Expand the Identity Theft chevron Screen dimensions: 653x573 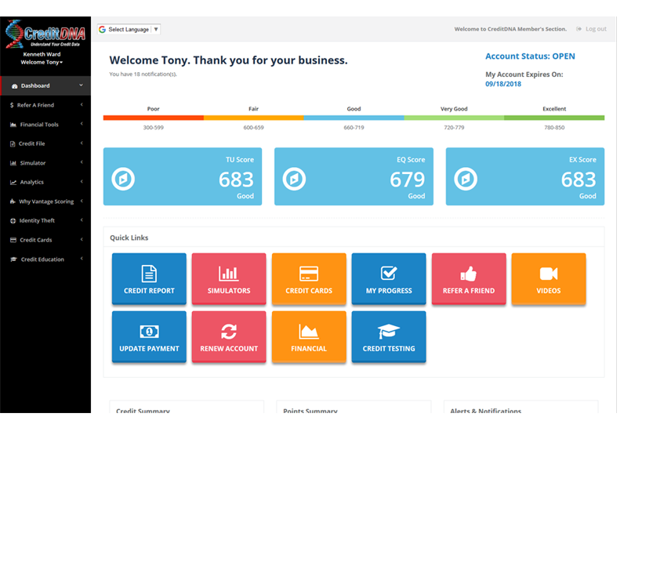tap(82, 220)
